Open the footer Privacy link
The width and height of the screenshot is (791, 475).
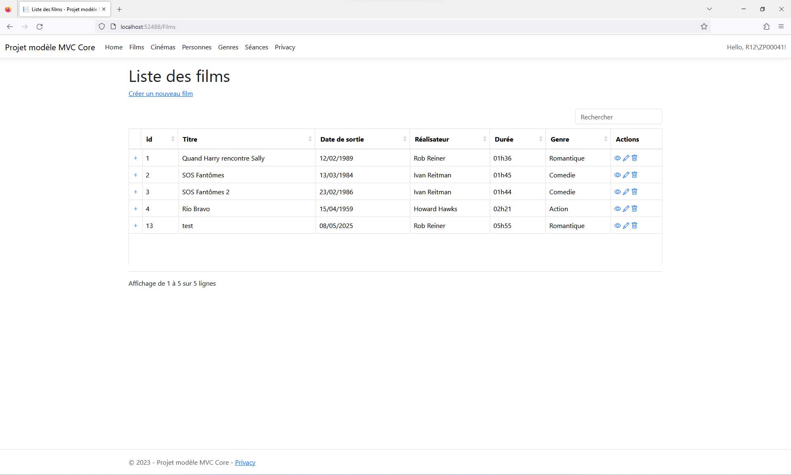[245, 463]
